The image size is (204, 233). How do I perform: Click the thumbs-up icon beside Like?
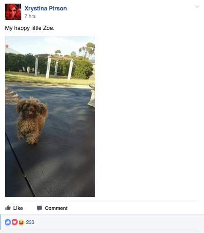point(8,208)
